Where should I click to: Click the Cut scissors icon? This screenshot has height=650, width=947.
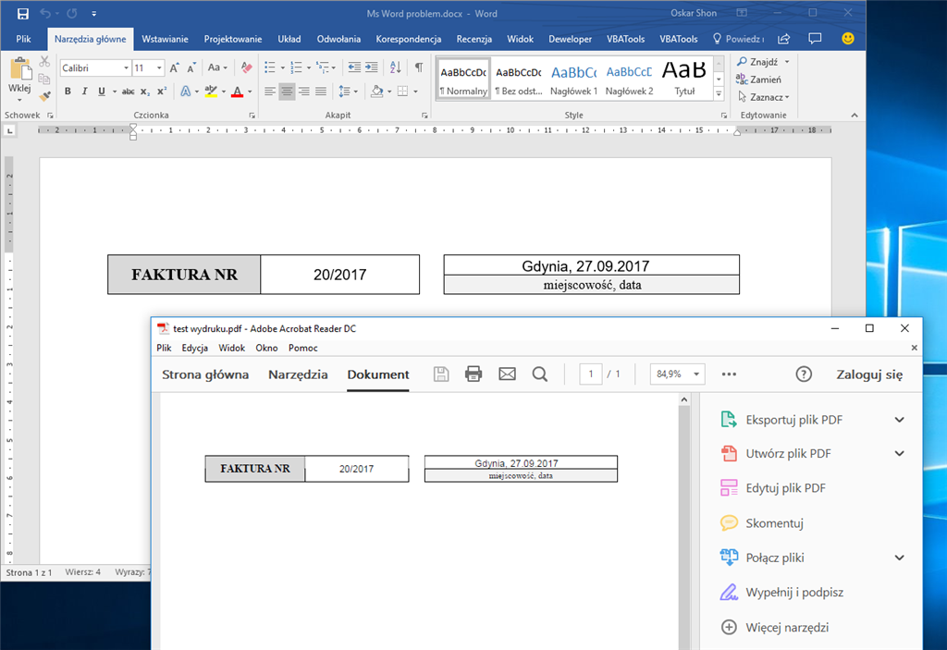click(x=44, y=62)
